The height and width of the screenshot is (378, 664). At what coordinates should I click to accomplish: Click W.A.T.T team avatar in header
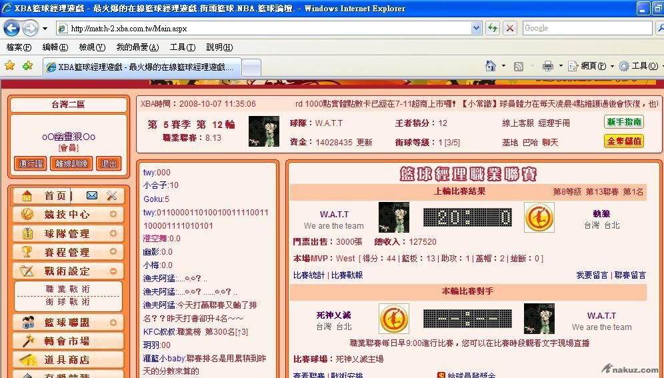(x=263, y=131)
